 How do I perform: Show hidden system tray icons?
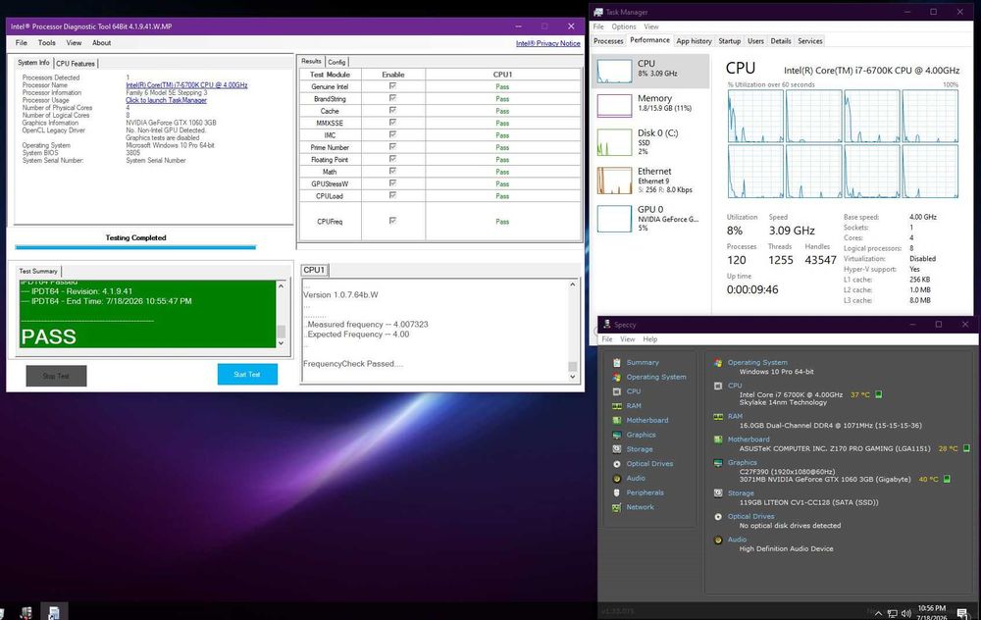[878, 614]
